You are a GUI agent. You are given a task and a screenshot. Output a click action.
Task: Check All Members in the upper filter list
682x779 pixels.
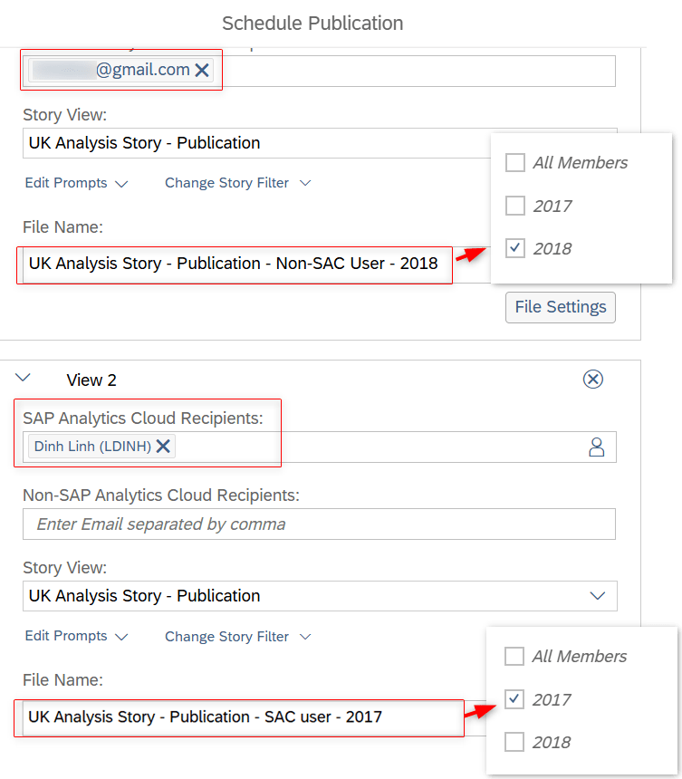tap(514, 163)
